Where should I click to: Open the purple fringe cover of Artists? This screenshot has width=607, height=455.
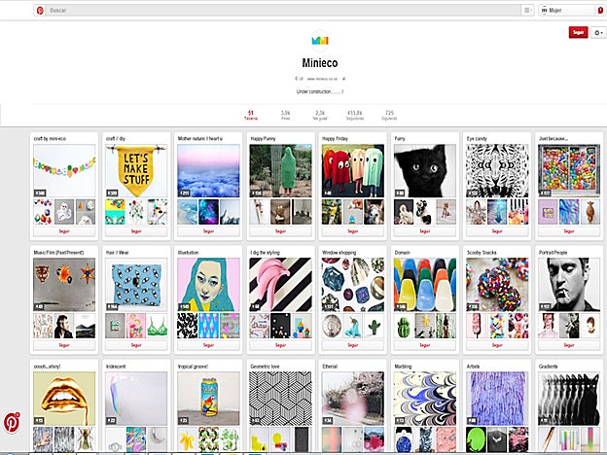(x=497, y=399)
